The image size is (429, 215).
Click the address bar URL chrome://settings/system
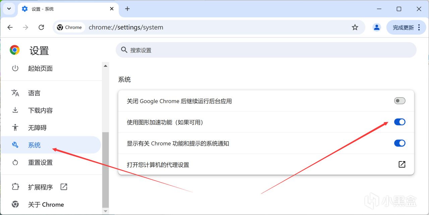tap(126, 27)
